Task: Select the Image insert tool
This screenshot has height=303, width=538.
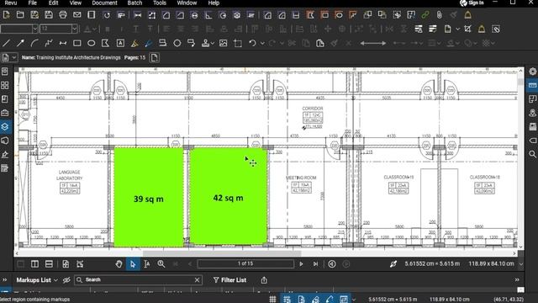Action: 224,43
